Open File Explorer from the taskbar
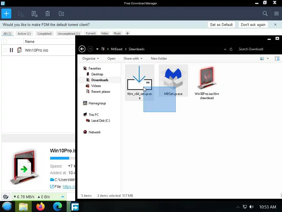 coord(23,206)
